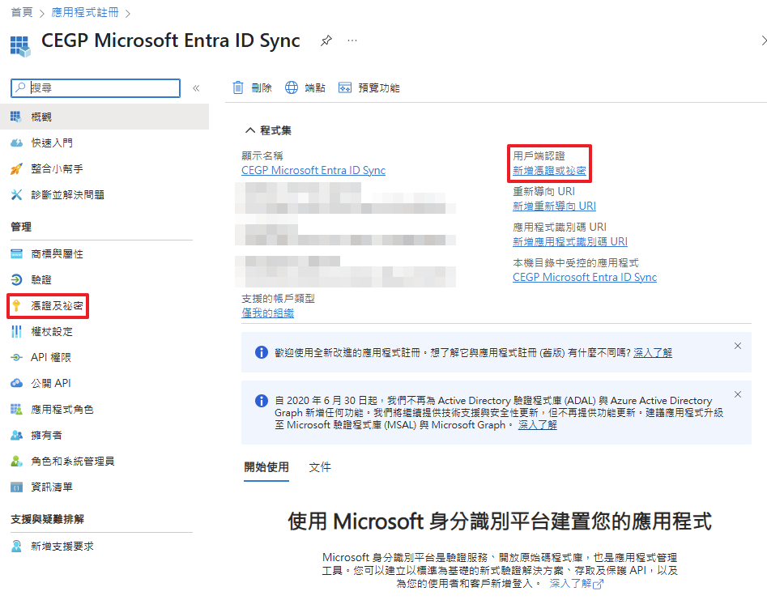This screenshot has width=767, height=600.
Task: Open 整合小幫手 rocket item
Action: (56, 168)
